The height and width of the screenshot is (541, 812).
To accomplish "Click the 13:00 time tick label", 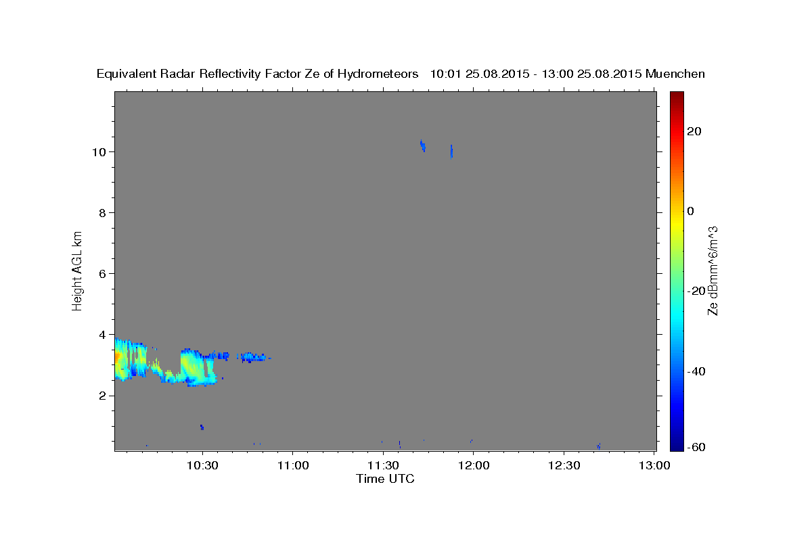I will click(x=654, y=465).
